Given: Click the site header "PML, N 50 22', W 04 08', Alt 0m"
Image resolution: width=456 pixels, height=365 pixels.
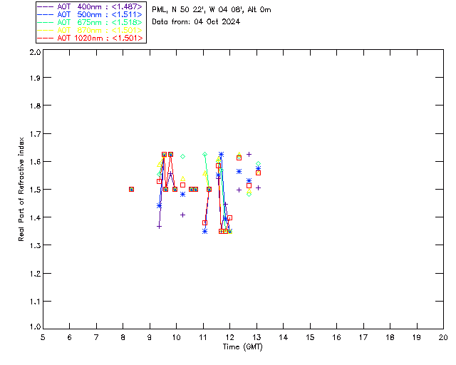Looking at the screenshot, I should coord(212,10).
